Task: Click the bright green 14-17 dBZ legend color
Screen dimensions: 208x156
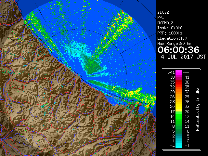Action: [179, 116]
